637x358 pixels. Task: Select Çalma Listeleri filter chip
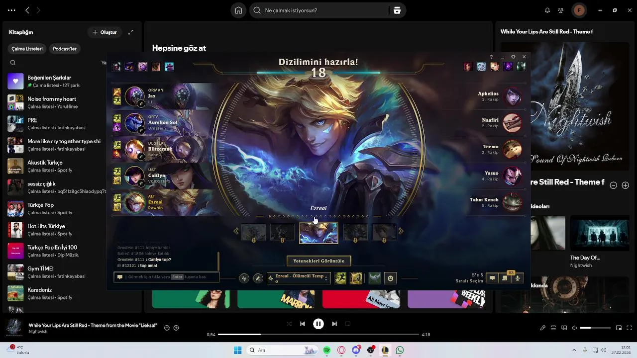(x=27, y=49)
